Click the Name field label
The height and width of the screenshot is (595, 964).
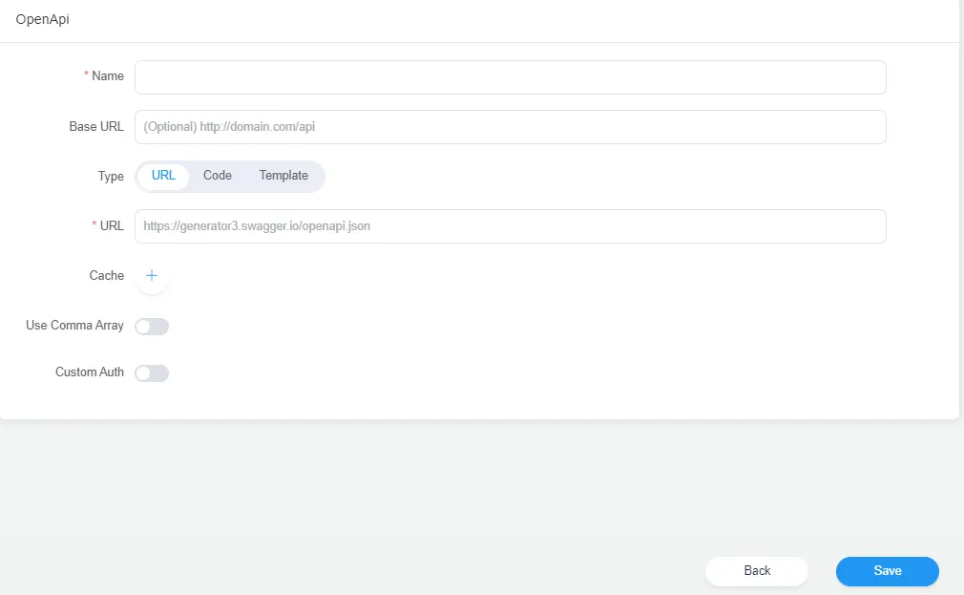click(108, 76)
